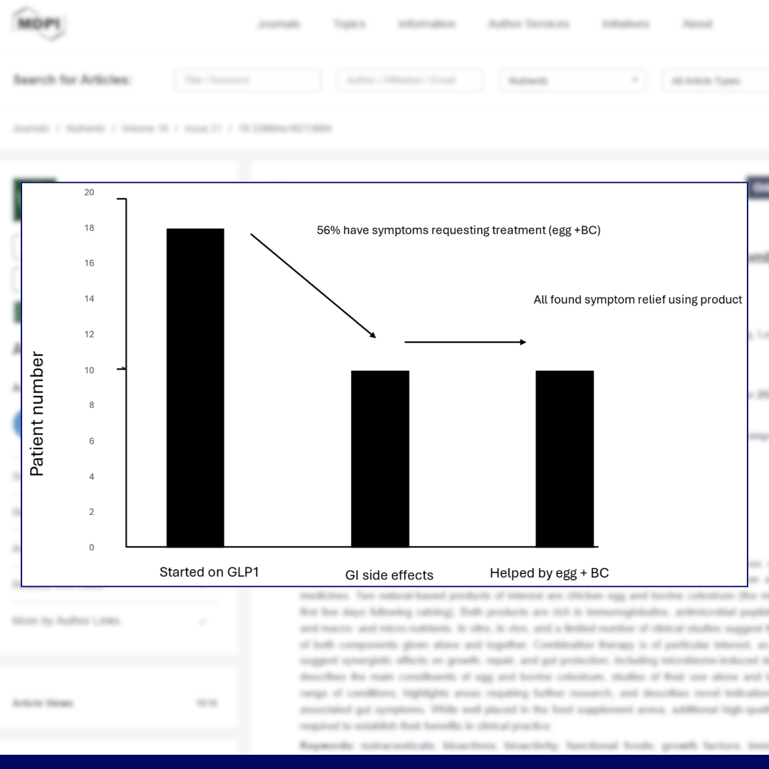Go to Nutrients in the breadcrumb
The width and height of the screenshot is (769, 769).
(x=85, y=128)
